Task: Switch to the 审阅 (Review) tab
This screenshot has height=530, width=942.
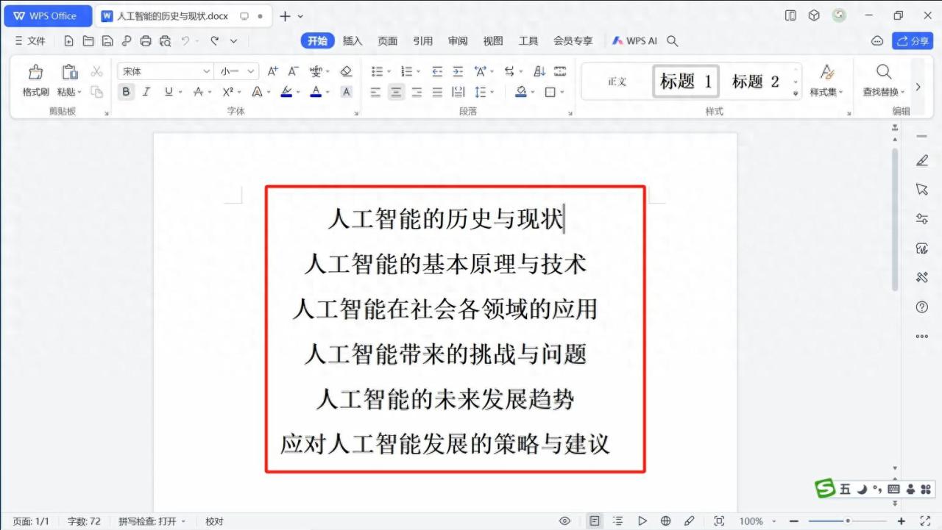Action: (458, 41)
